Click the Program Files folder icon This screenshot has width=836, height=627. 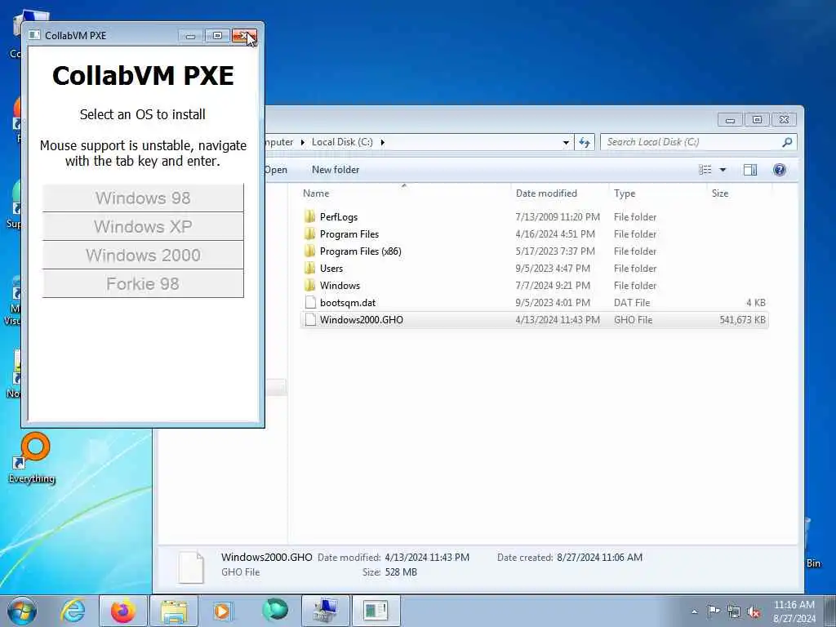[309, 233]
